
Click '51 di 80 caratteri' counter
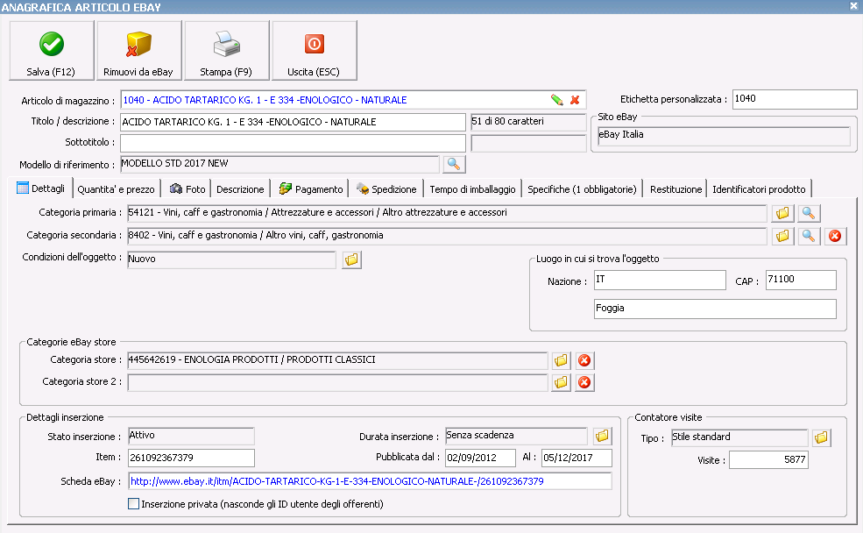(528, 122)
